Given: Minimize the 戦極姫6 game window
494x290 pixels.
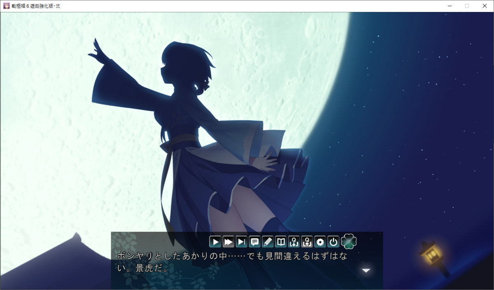Looking at the screenshot, I should coord(449,6).
